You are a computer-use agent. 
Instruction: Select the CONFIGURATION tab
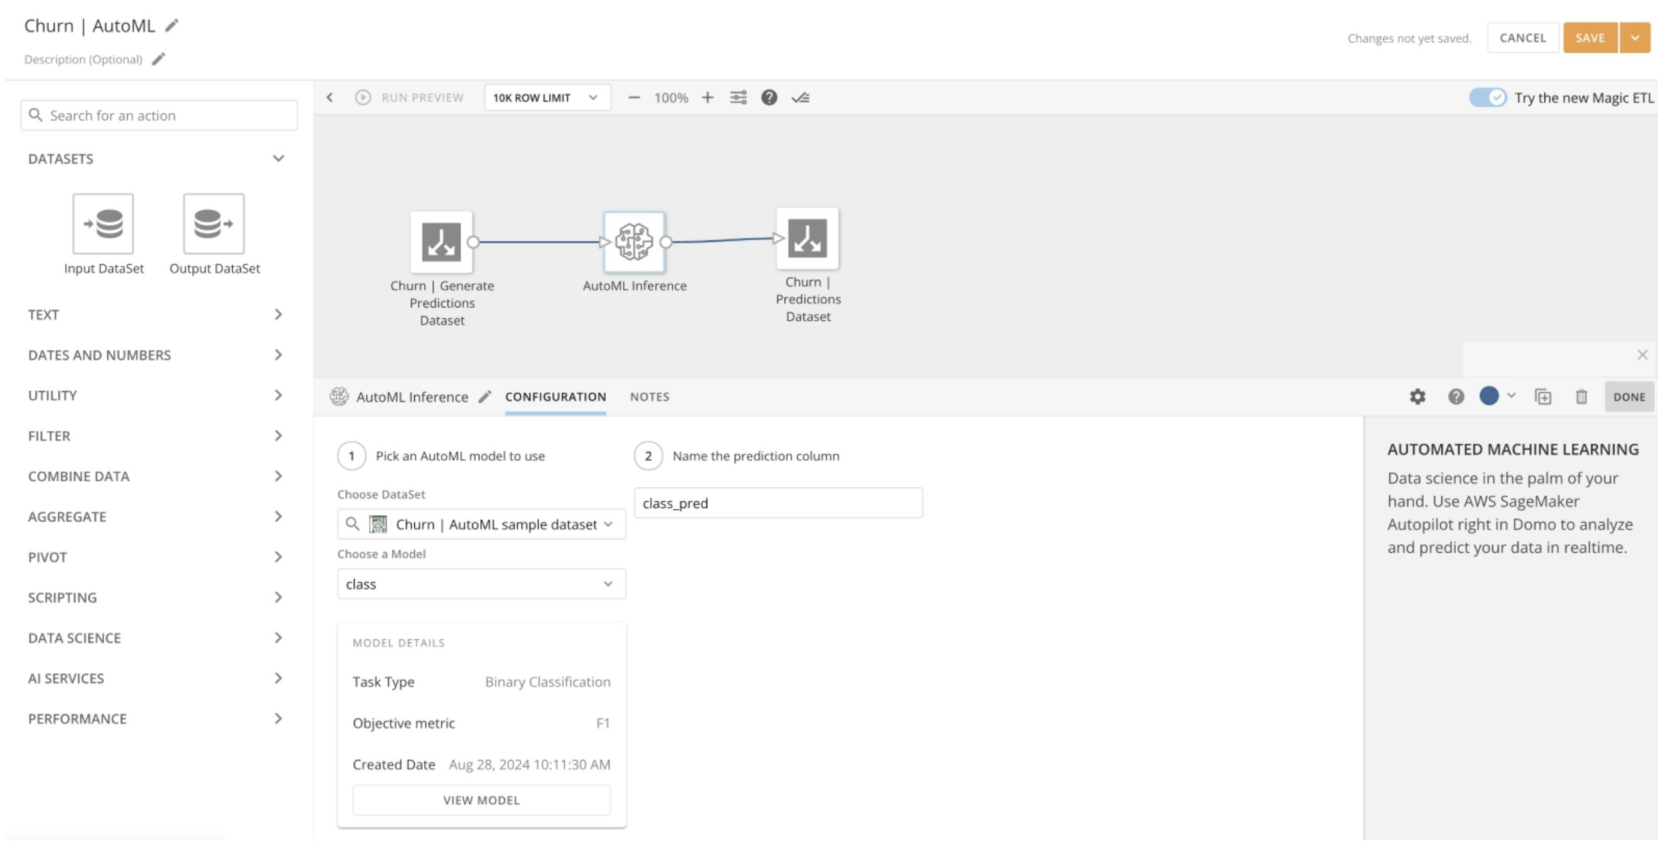(x=555, y=397)
